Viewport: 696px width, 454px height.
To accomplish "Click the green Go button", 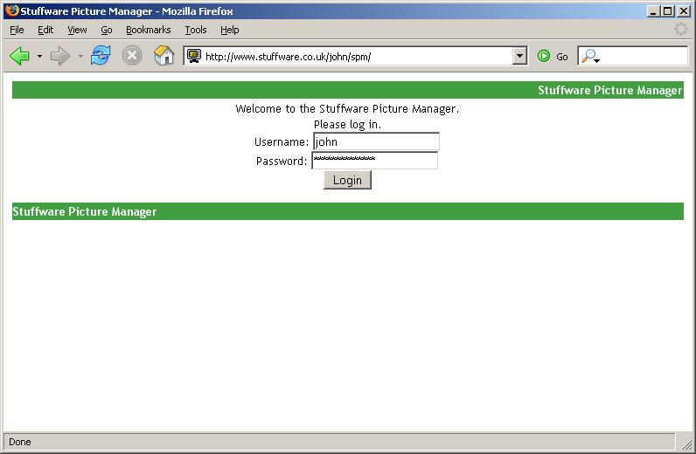I will coord(553,56).
